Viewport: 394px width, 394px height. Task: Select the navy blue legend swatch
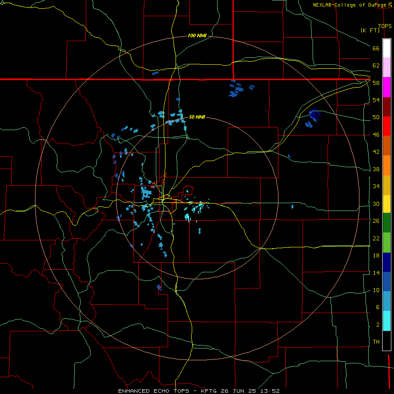[387, 262]
